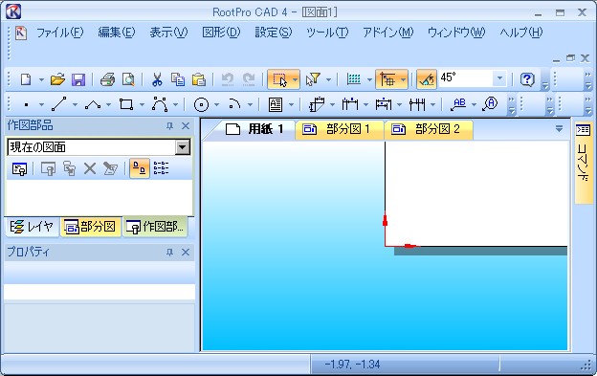Paste from clipboard with the paste icon
Viewport: 597px width, 376px height.
point(198,79)
